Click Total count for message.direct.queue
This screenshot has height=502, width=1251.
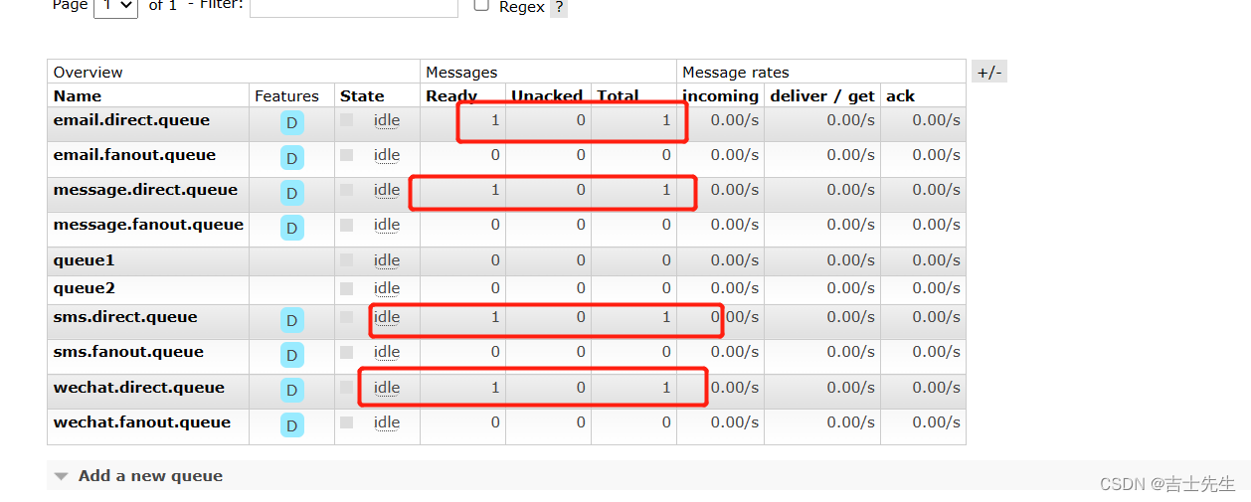coord(666,190)
